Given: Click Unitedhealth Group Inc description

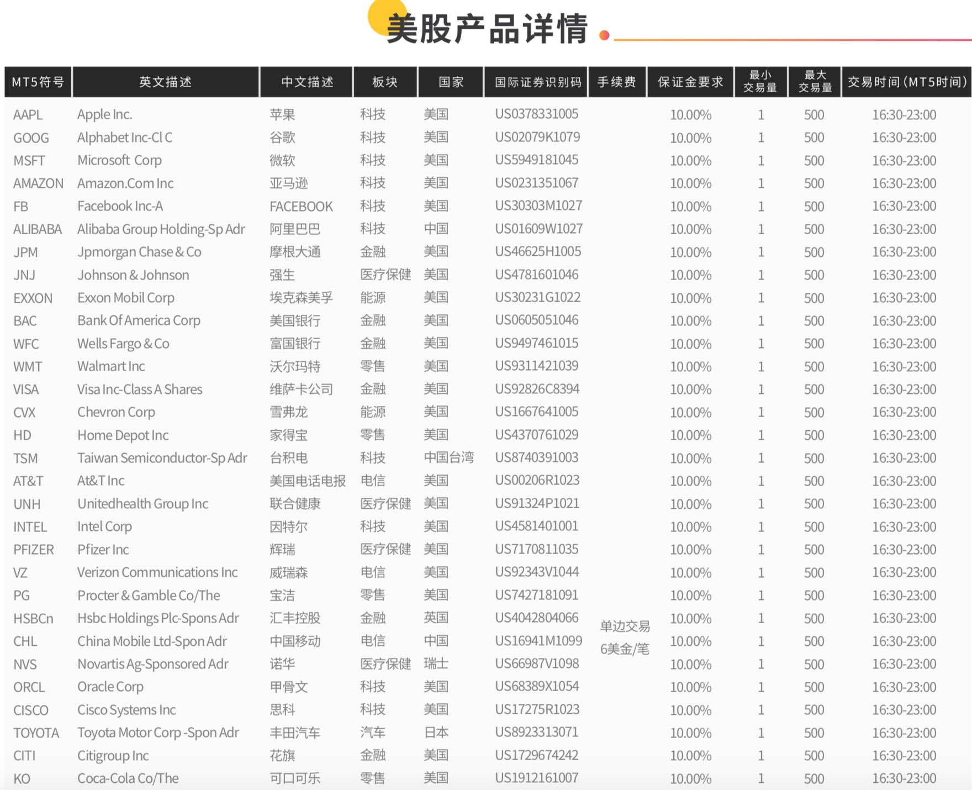Looking at the screenshot, I should tap(142, 504).
